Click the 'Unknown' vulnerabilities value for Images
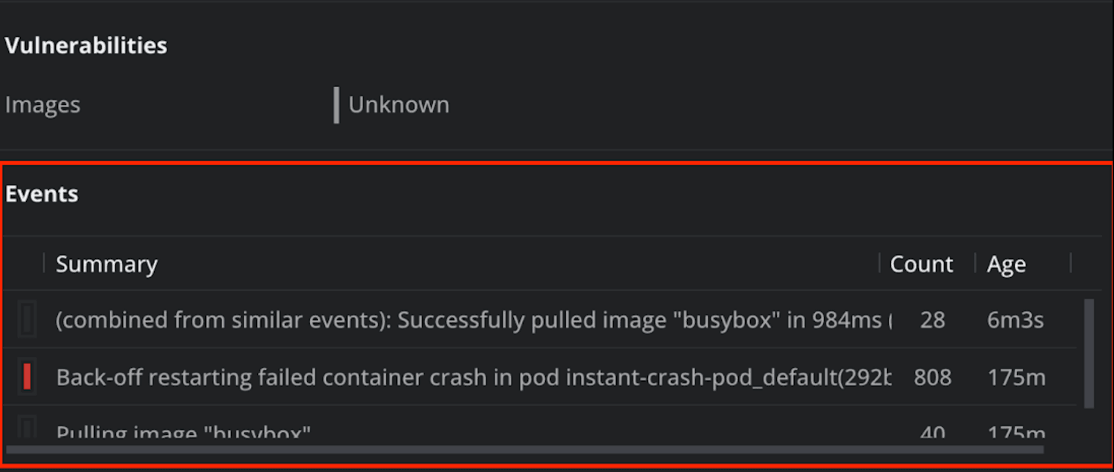Screen dimensions: 1114x472 click(399, 104)
